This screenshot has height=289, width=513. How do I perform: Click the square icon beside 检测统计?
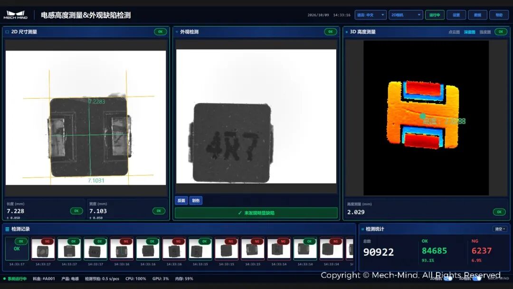point(362,229)
